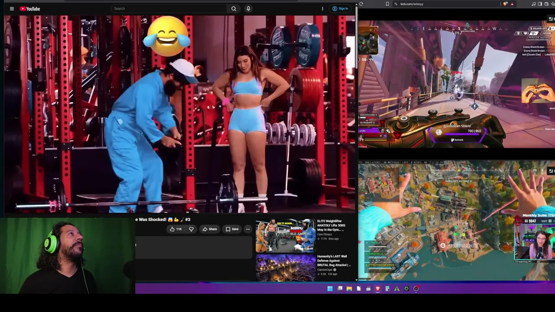Open the green ring app on taskbar

(406, 289)
